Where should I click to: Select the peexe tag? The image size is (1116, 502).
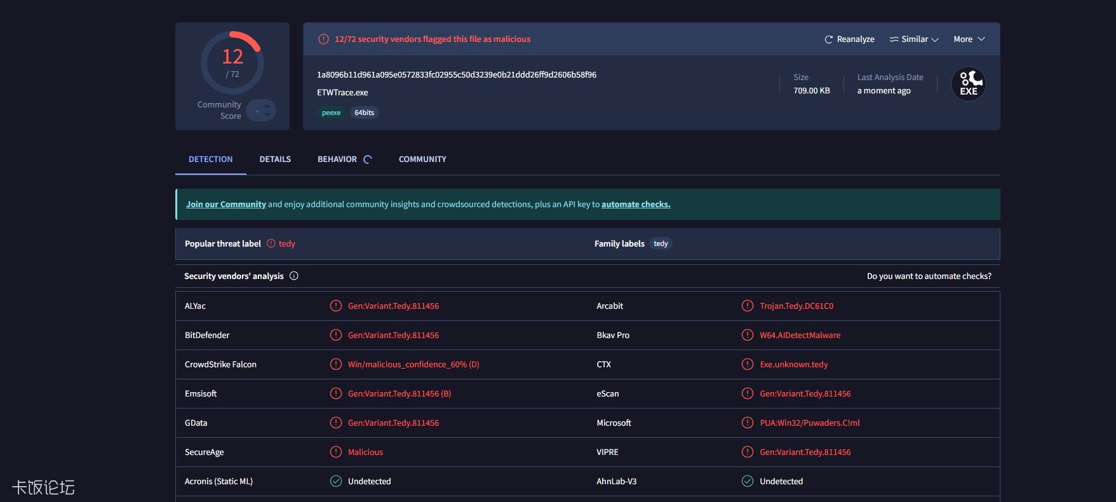[331, 112]
